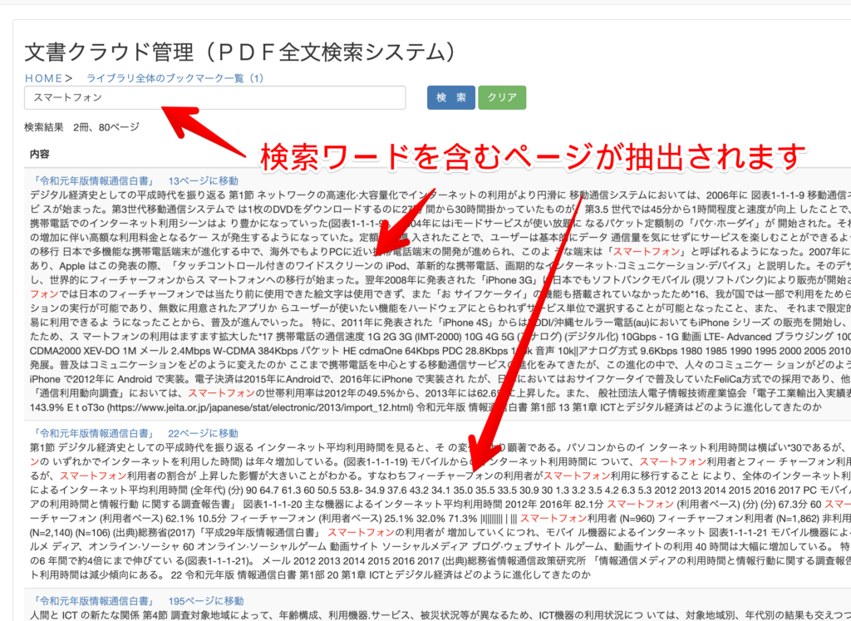The height and width of the screenshot is (621, 851).
Task: Jump to page via 22ページに移動 link
Action: [x=203, y=433]
